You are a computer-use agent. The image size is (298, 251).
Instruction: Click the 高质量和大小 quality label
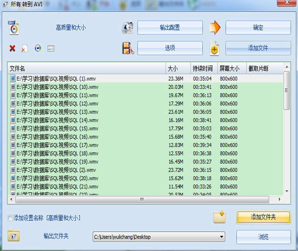tap(71, 28)
